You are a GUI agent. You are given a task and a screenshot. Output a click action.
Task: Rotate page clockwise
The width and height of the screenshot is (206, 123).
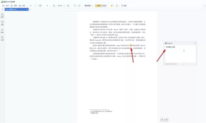point(79,6)
